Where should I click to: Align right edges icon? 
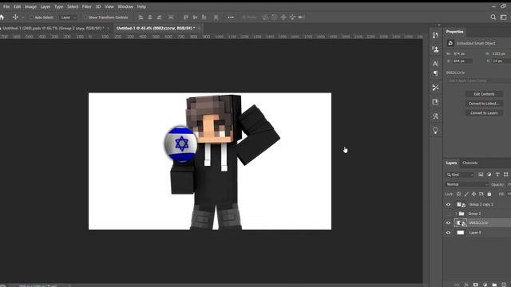pyautogui.click(x=159, y=18)
